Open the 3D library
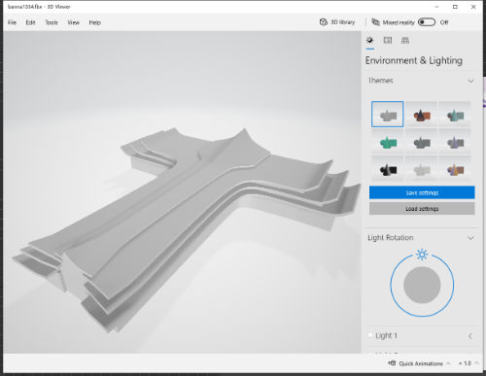The image size is (486, 376). coord(337,22)
